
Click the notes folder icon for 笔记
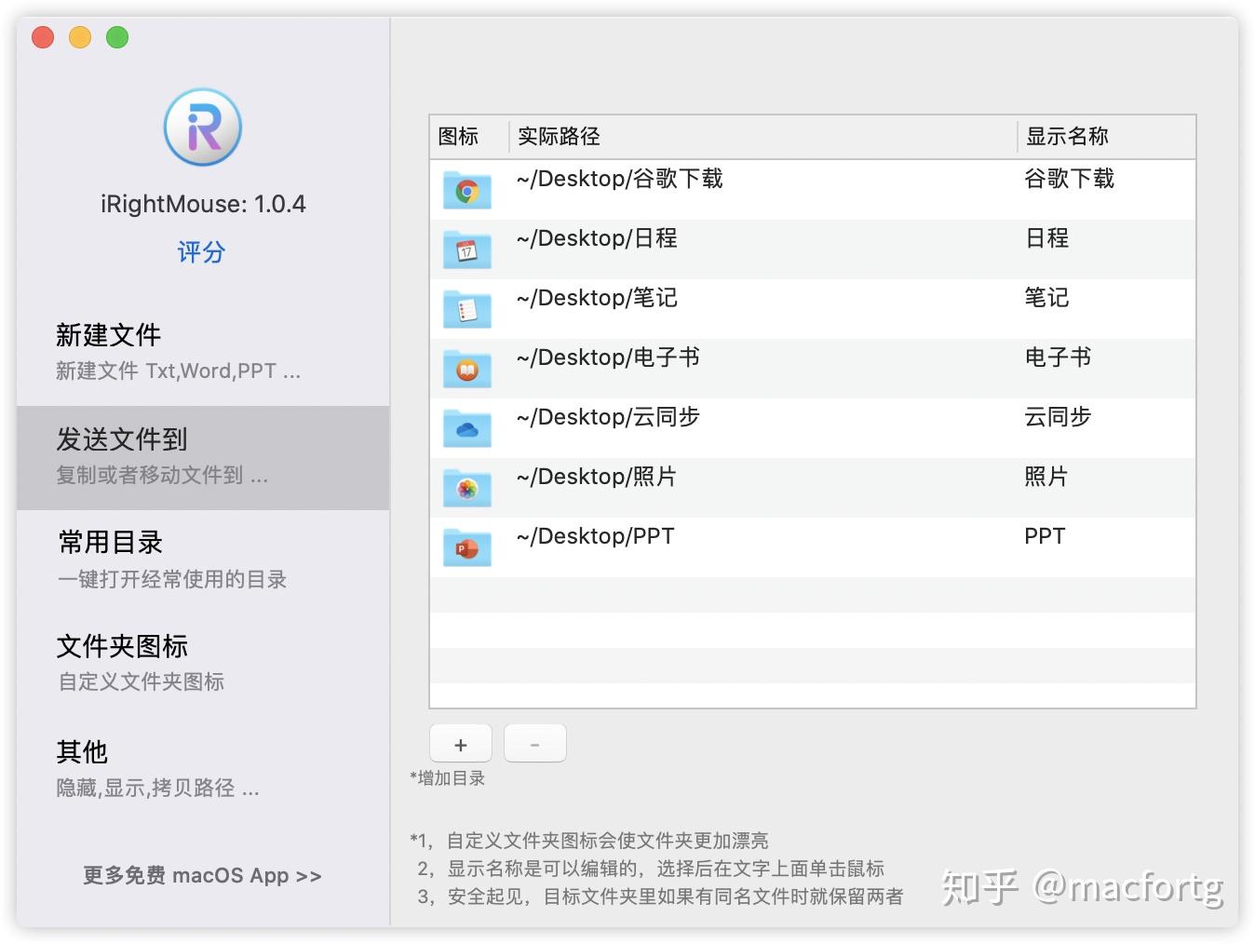coord(466,308)
